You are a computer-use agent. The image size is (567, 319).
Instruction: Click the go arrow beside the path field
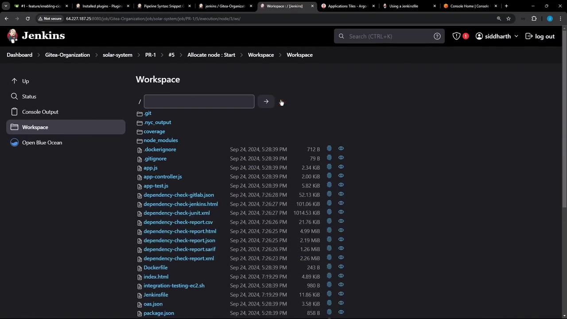[x=266, y=101]
